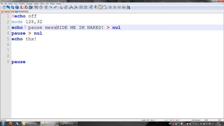Print the document via Print icon
Viewport: 224px width, 126px height.
tap(31, 7)
